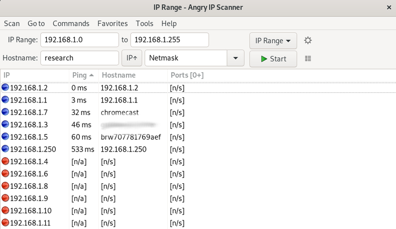The width and height of the screenshot is (396, 229).
Task: Click the red status dot for 192.168.1.6
Action: [x=6, y=173]
